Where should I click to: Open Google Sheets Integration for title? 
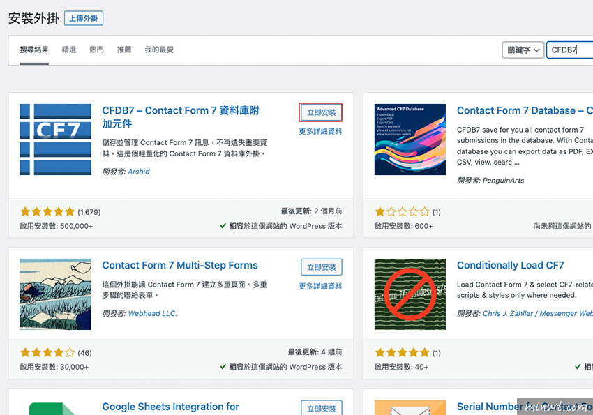170,407
